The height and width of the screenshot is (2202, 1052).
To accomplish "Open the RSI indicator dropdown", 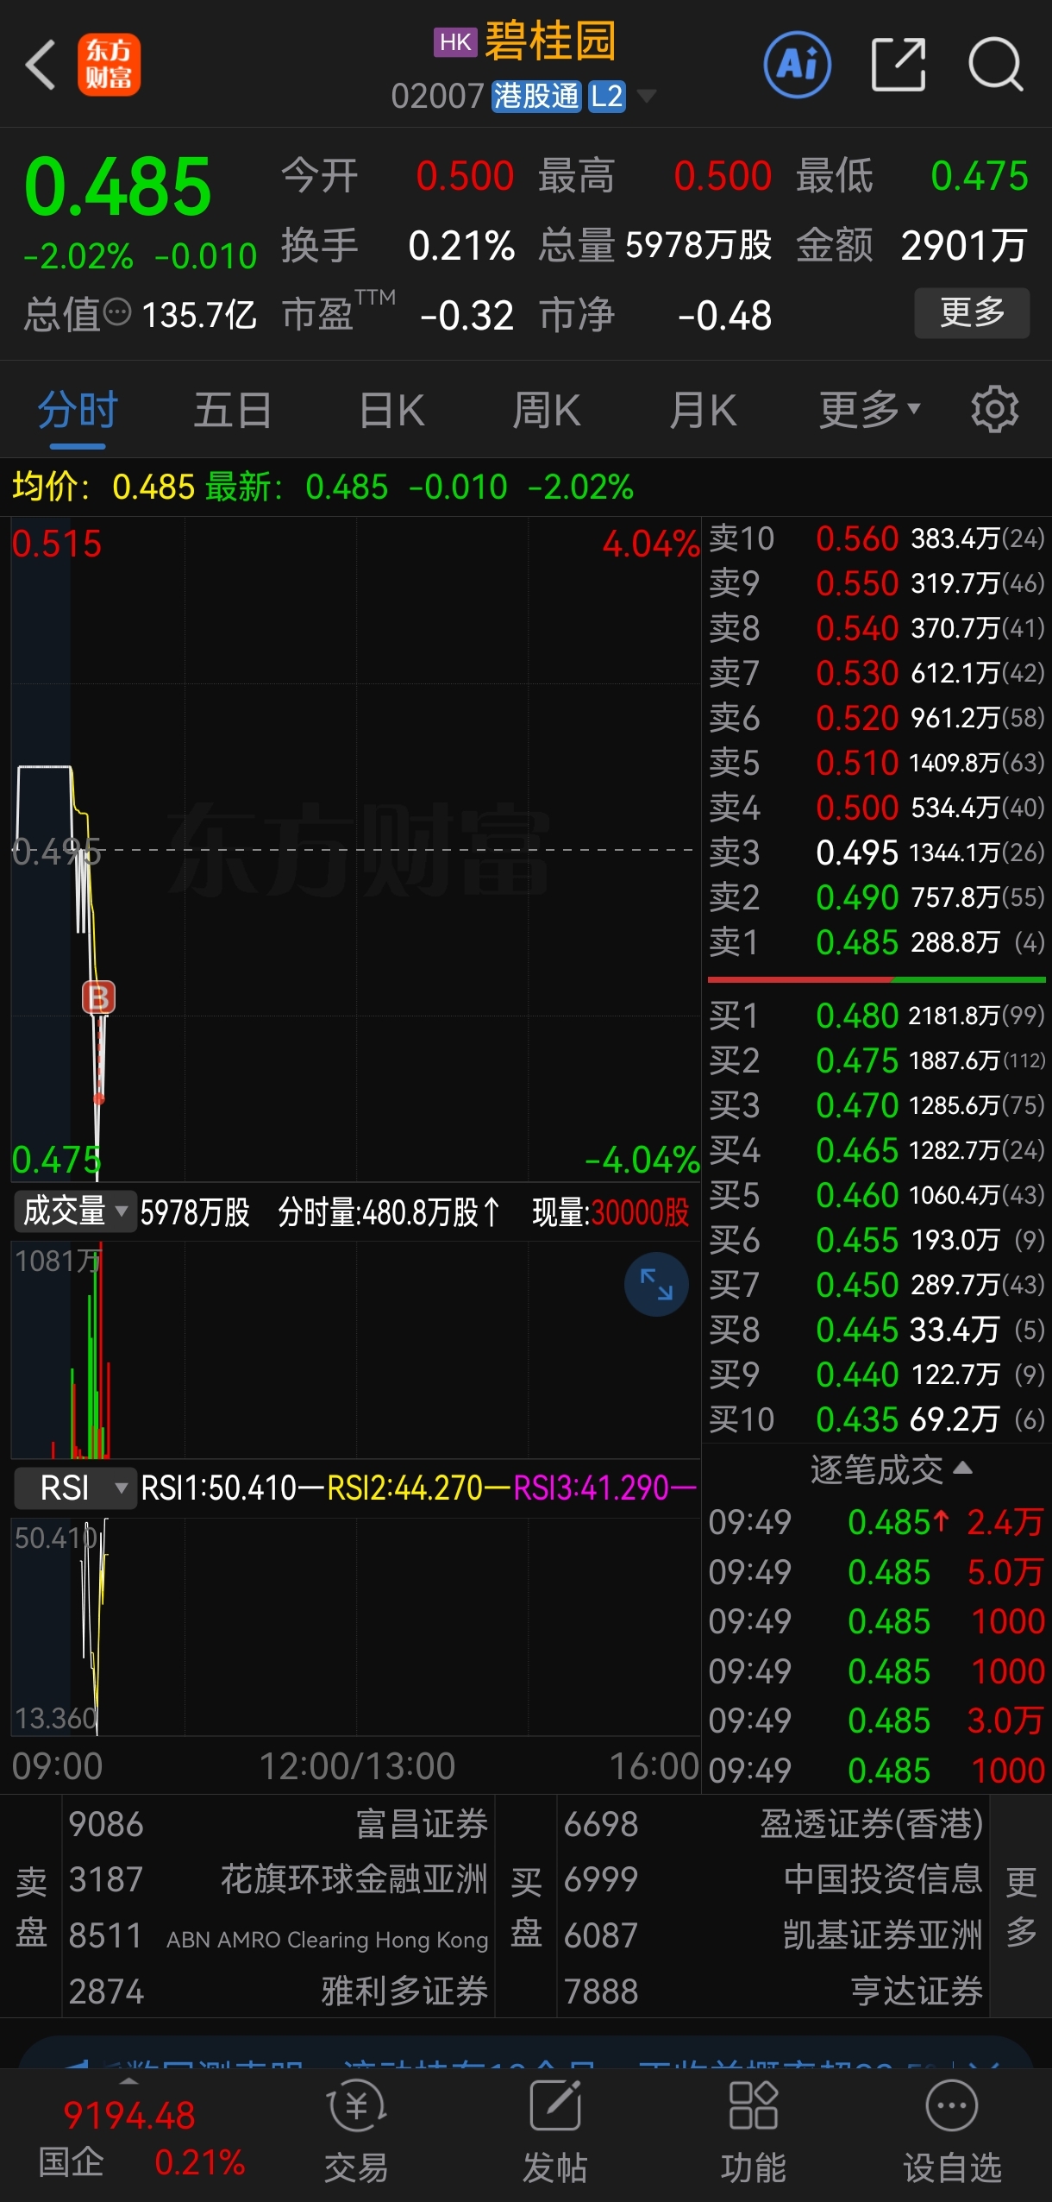I will (76, 1488).
